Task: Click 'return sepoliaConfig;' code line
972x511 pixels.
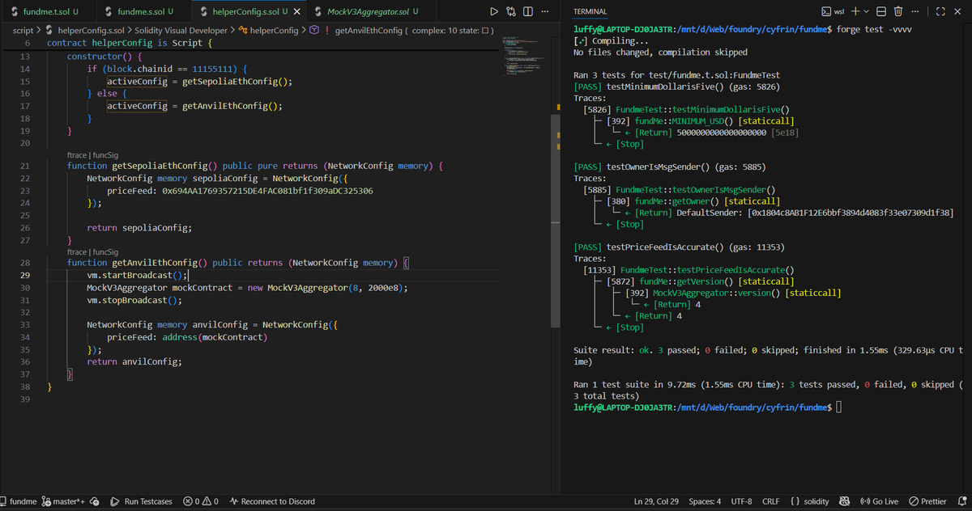Action: click(x=139, y=227)
